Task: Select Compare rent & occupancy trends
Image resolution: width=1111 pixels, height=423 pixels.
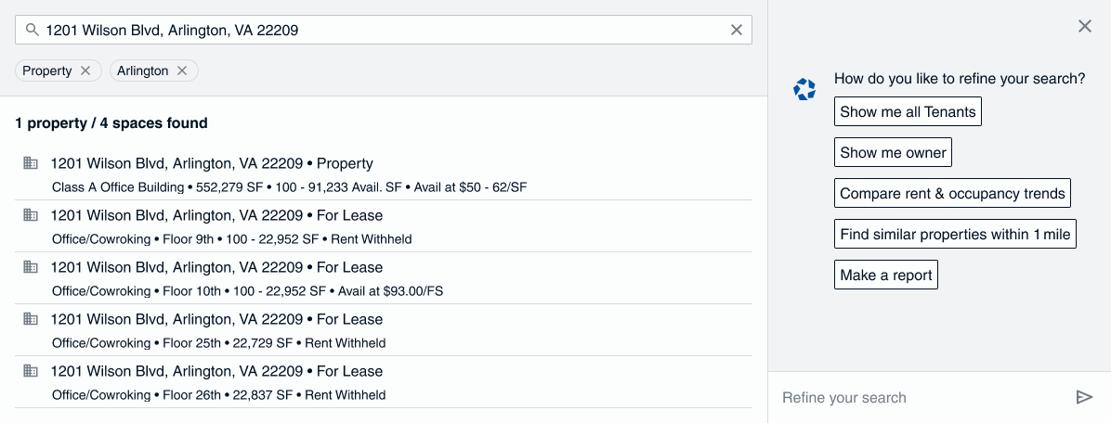Action: point(952,194)
